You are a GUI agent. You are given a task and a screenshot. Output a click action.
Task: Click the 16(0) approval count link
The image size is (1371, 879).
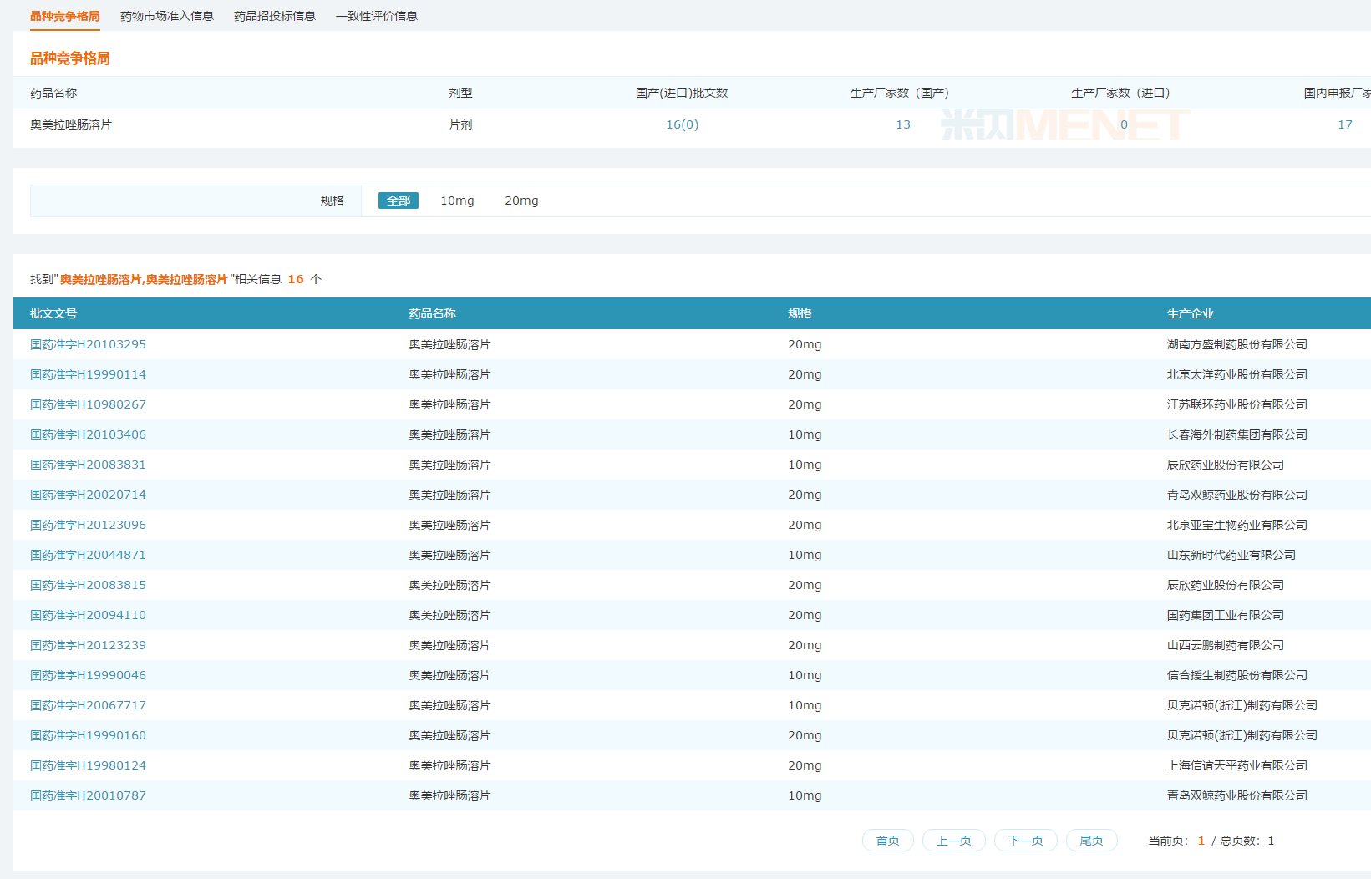[682, 124]
